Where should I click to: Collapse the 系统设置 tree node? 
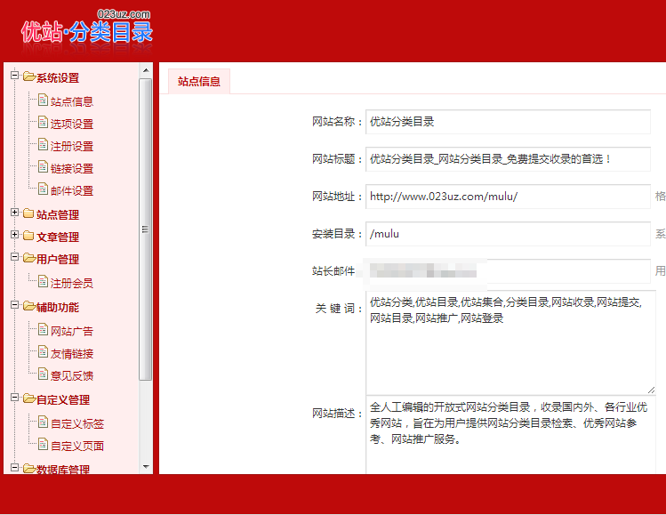(x=15, y=76)
